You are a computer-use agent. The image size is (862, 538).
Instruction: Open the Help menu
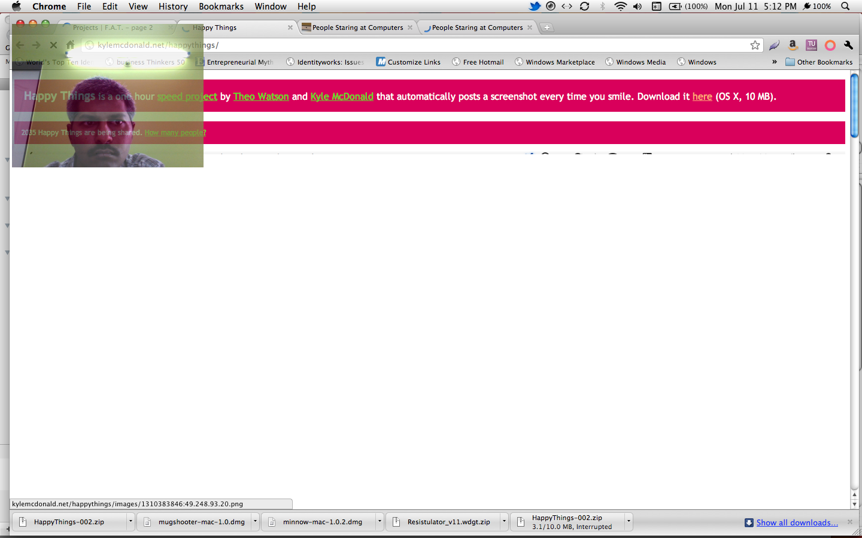coord(306,6)
